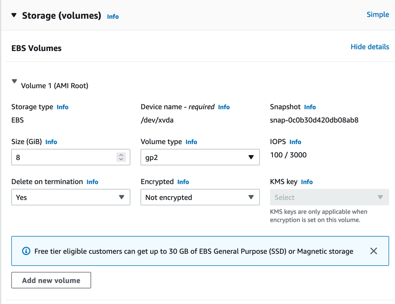Screen dimensions: 395x304
Task: Open the Volume type gp2 dropdown
Action: 200,157
